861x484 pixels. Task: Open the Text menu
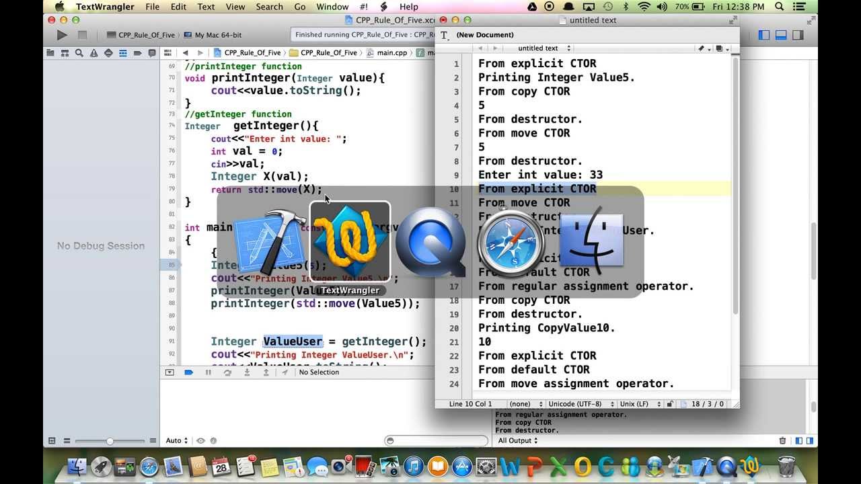click(206, 7)
